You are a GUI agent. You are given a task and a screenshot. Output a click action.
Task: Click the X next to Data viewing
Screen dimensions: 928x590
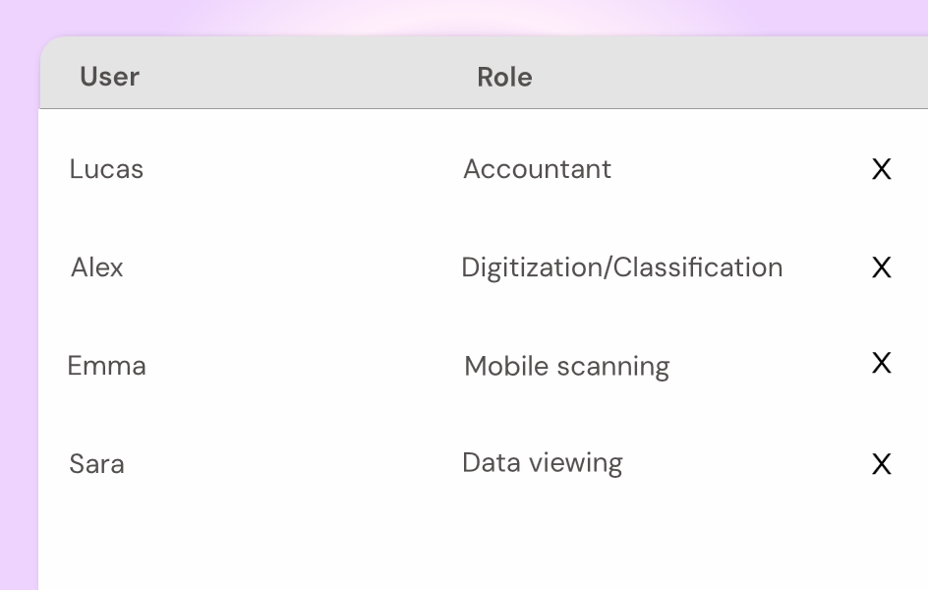(881, 464)
